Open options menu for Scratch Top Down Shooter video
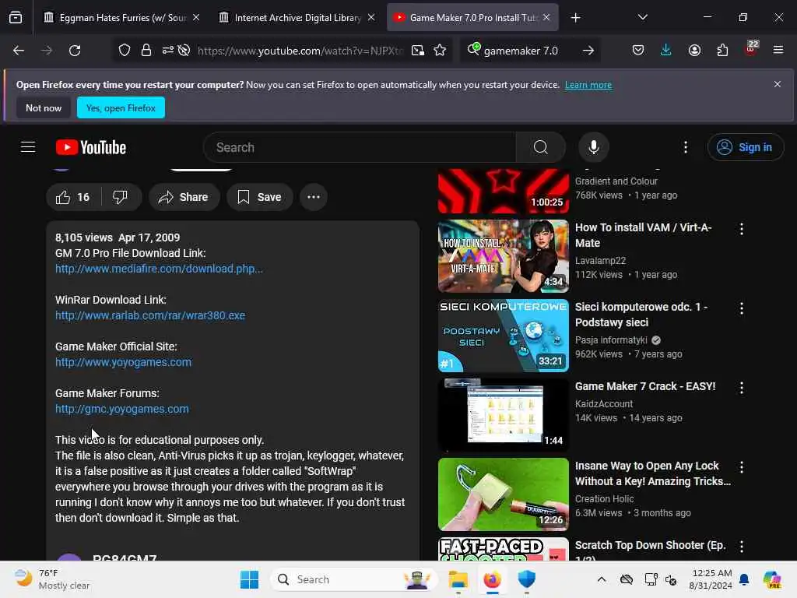Image resolution: width=797 pixels, height=598 pixels. tap(742, 547)
